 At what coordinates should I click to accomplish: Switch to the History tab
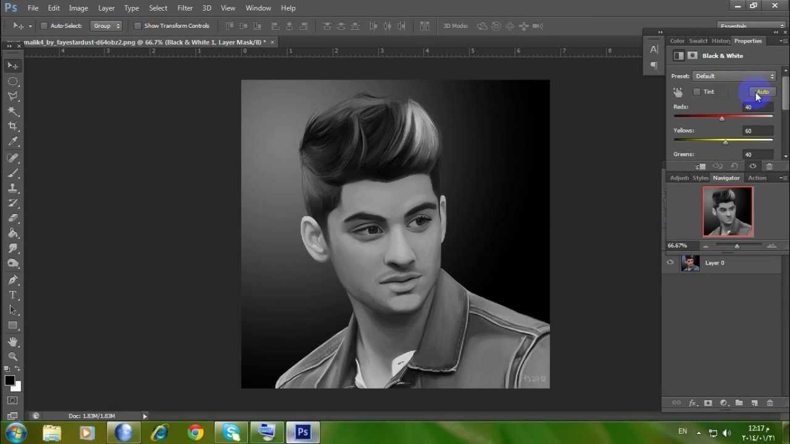[720, 41]
